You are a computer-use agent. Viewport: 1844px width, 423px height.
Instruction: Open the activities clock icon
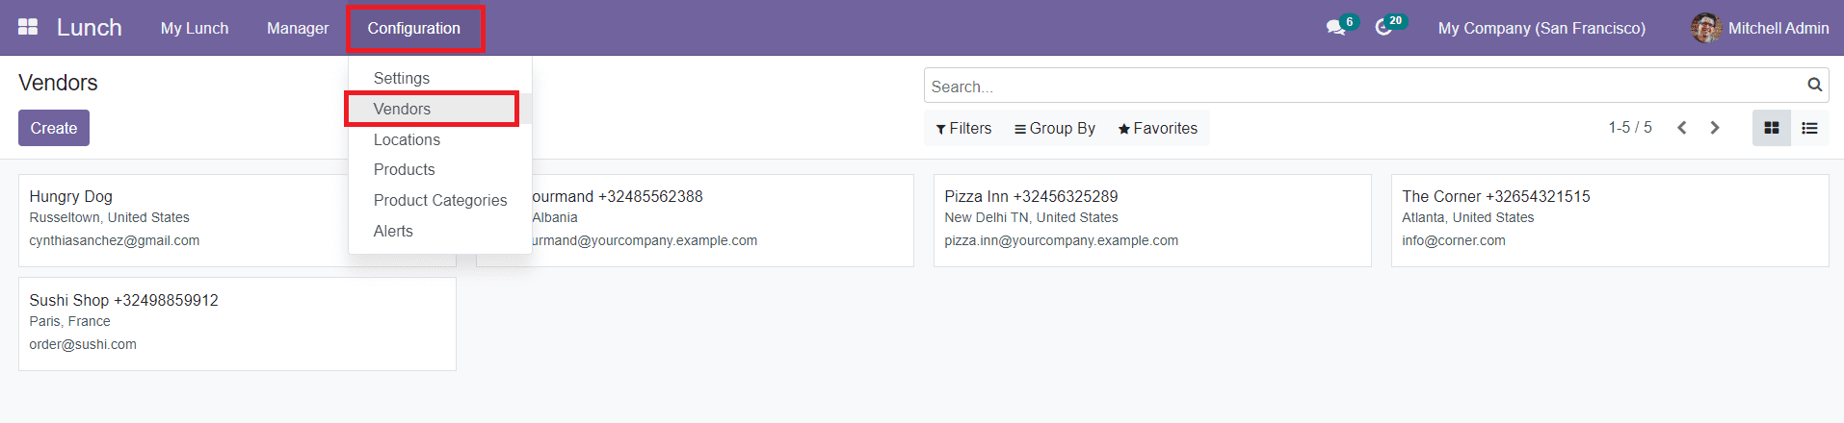pos(1383,28)
